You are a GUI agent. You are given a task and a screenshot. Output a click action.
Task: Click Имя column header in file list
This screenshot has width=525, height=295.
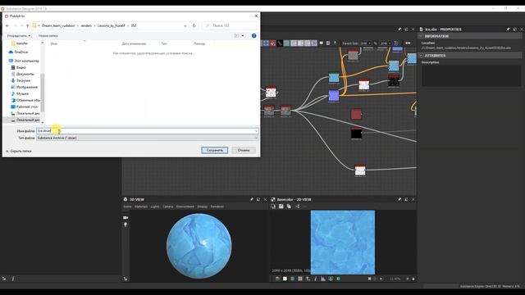54,43
